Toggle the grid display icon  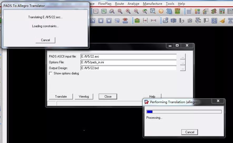click(x=189, y=11)
